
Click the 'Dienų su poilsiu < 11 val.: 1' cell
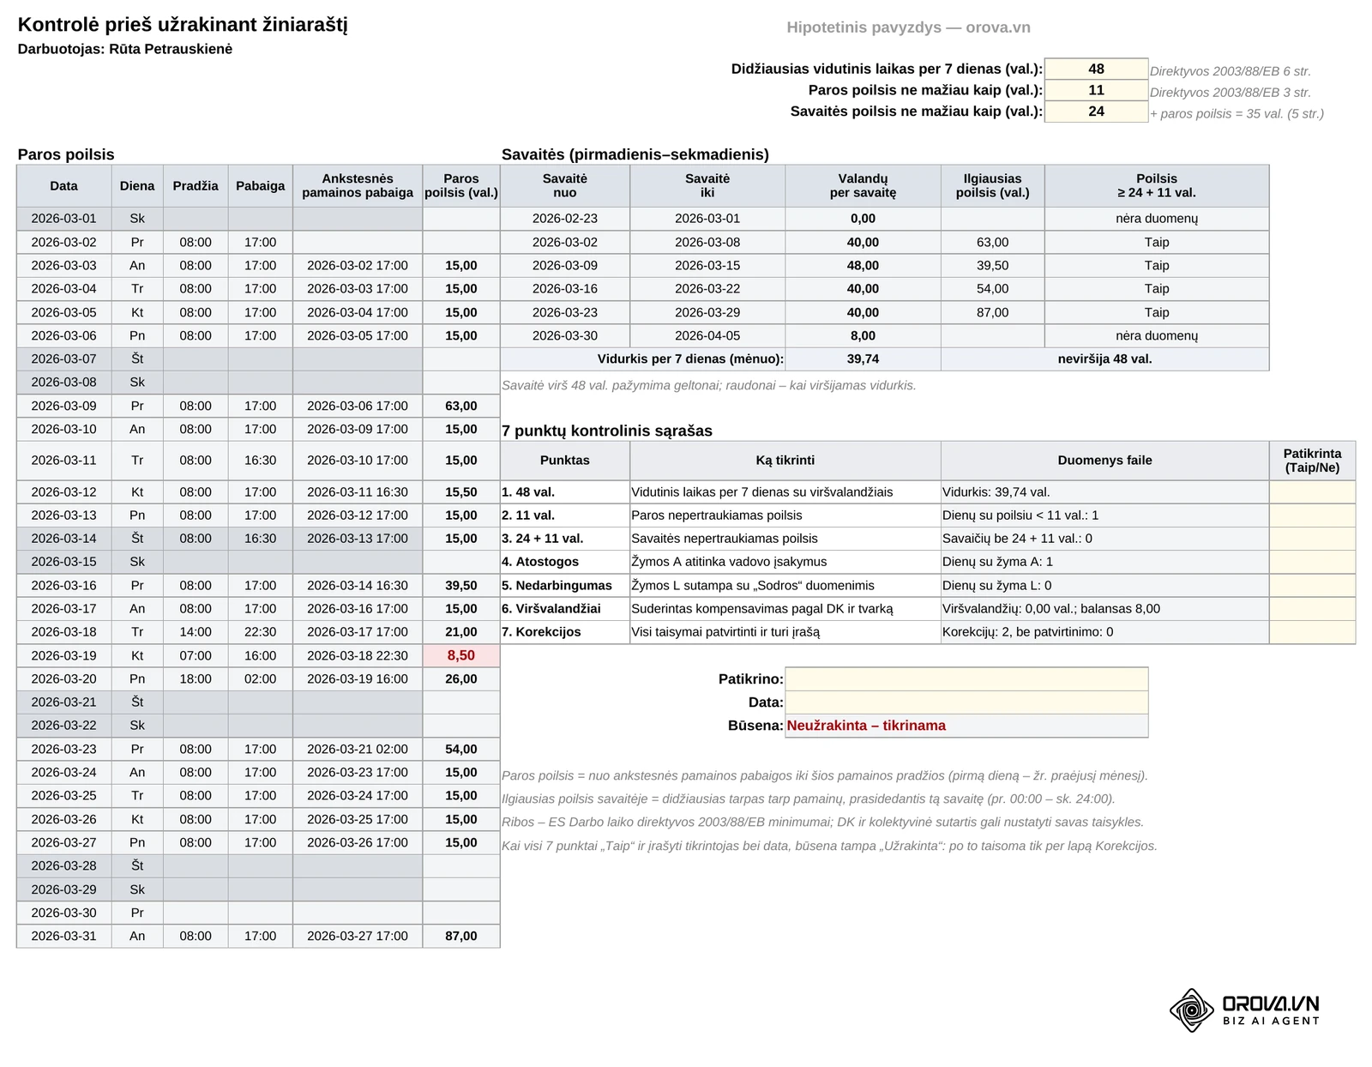(x=1104, y=515)
